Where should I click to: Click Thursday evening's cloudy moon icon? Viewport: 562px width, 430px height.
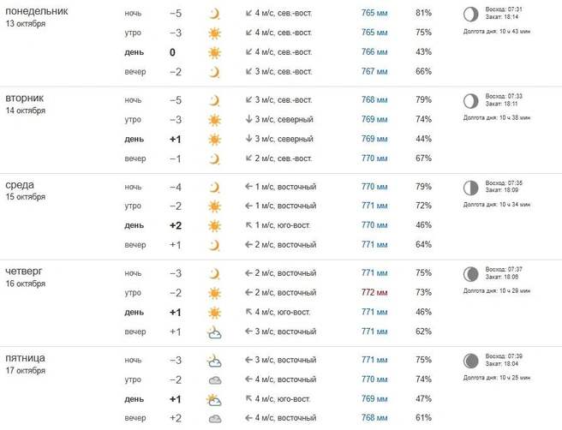214,331
